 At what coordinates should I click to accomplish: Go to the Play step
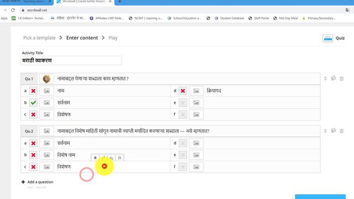113,38
